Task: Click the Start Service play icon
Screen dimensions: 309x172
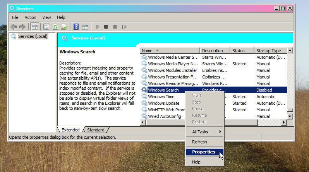Action: pyautogui.click(x=98, y=27)
